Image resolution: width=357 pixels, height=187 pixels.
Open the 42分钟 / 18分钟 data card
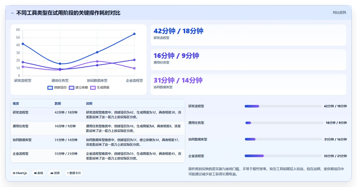tap(248, 35)
